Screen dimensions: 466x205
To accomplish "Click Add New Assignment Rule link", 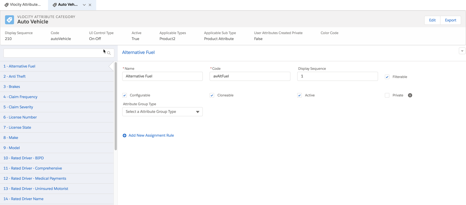I will pos(151,136).
